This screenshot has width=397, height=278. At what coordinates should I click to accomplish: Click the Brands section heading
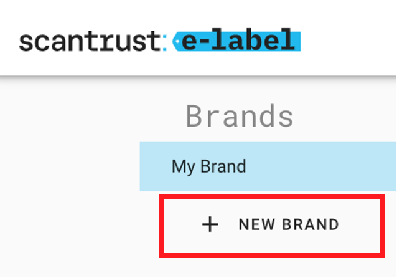(x=240, y=116)
